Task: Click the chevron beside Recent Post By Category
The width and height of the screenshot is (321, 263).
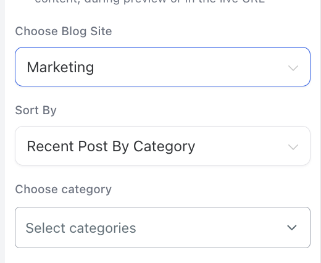Action: (x=293, y=147)
